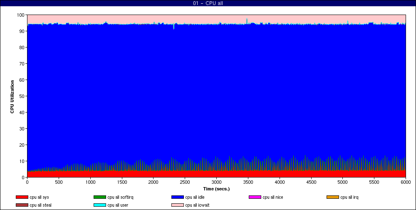The width and height of the screenshot is (416, 210).
Task: Click the y-axis tick label 40
Action: [x=22, y=112]
